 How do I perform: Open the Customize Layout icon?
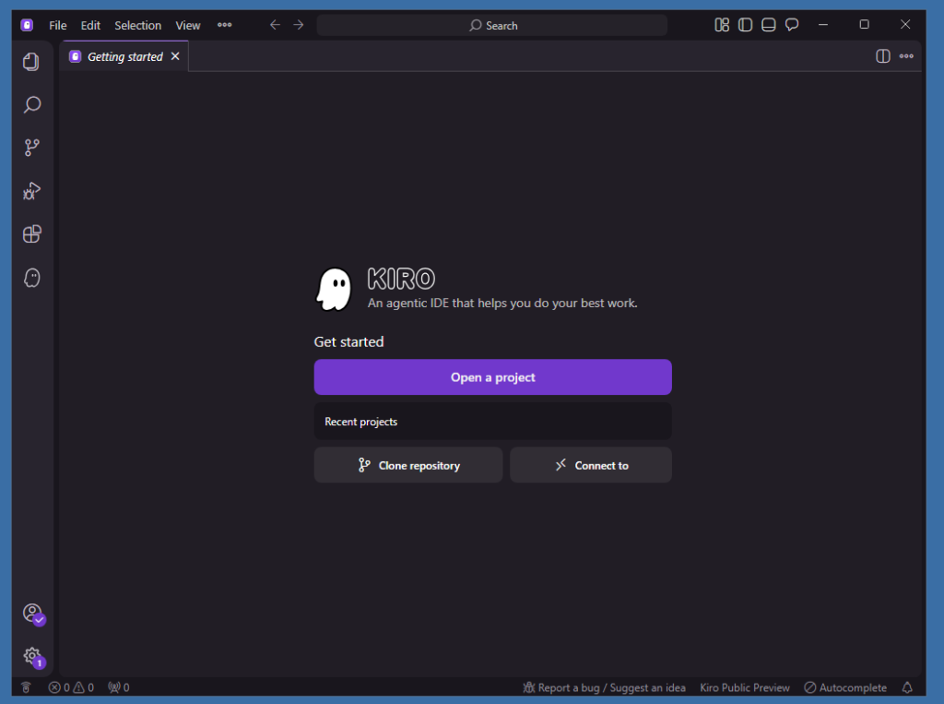tap(722, 25)
